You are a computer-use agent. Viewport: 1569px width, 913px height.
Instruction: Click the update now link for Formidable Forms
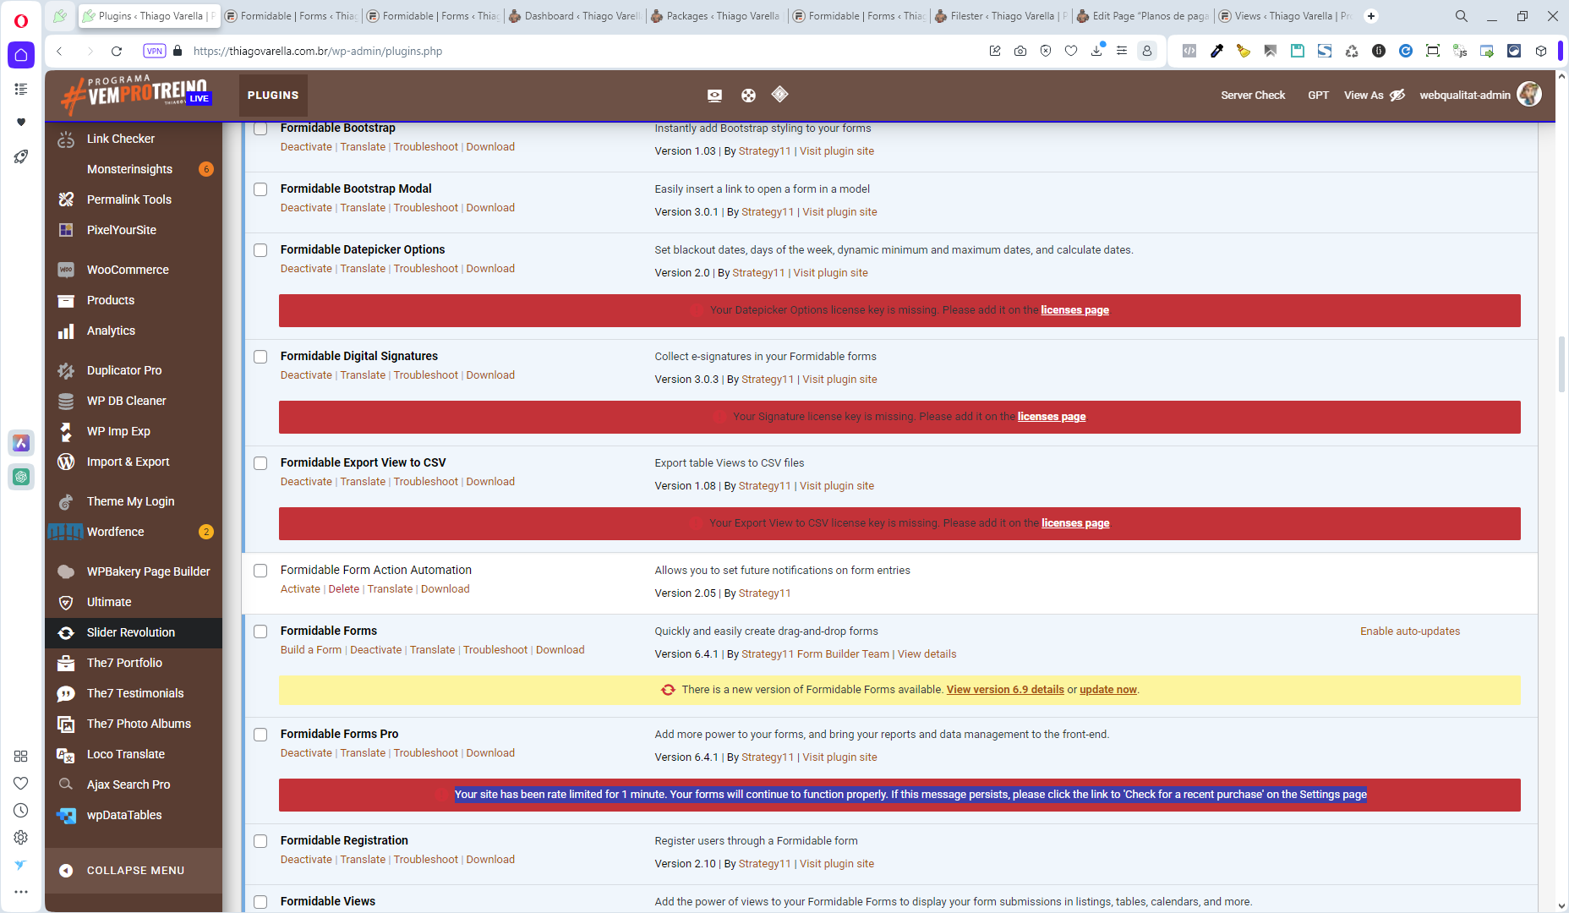[x=1107, y=690]
